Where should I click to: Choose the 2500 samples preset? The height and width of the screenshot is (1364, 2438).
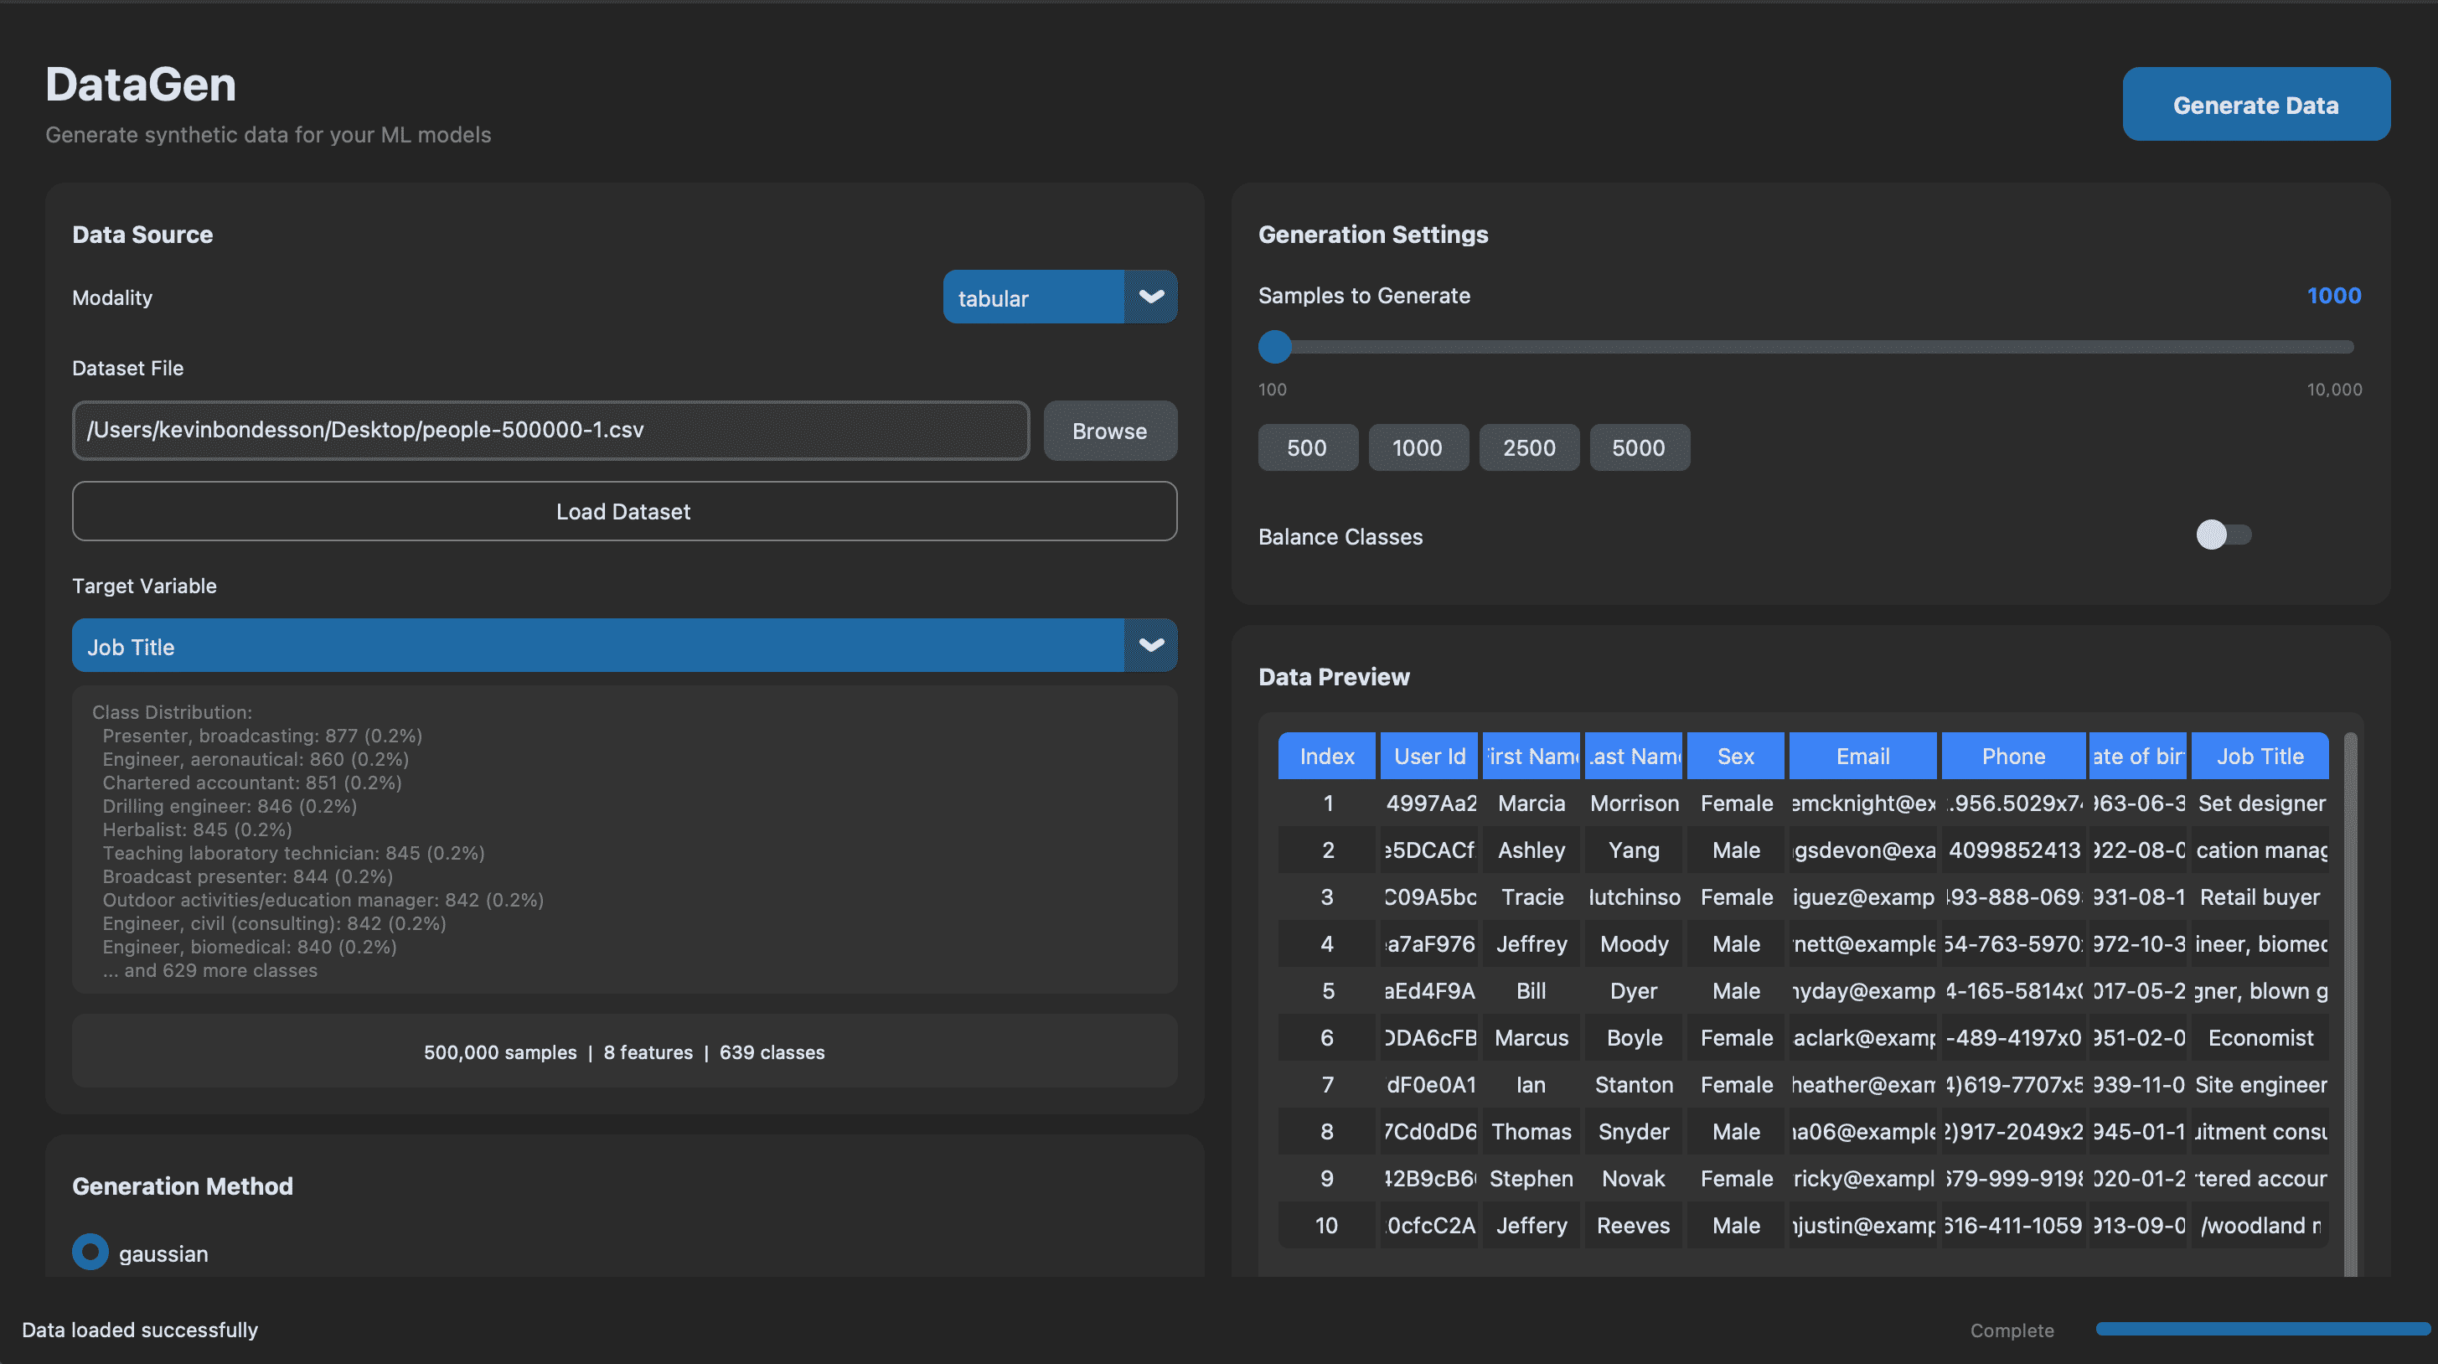click(1528, 447)
